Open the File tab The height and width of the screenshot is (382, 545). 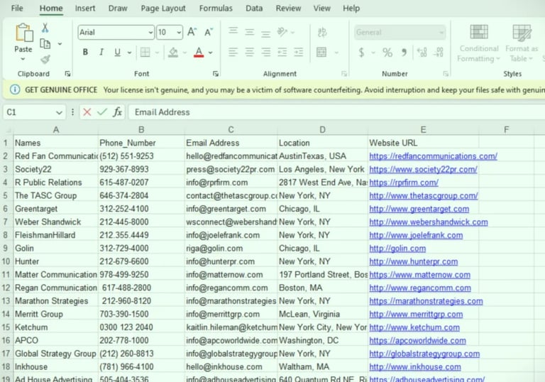coord(17,9)
